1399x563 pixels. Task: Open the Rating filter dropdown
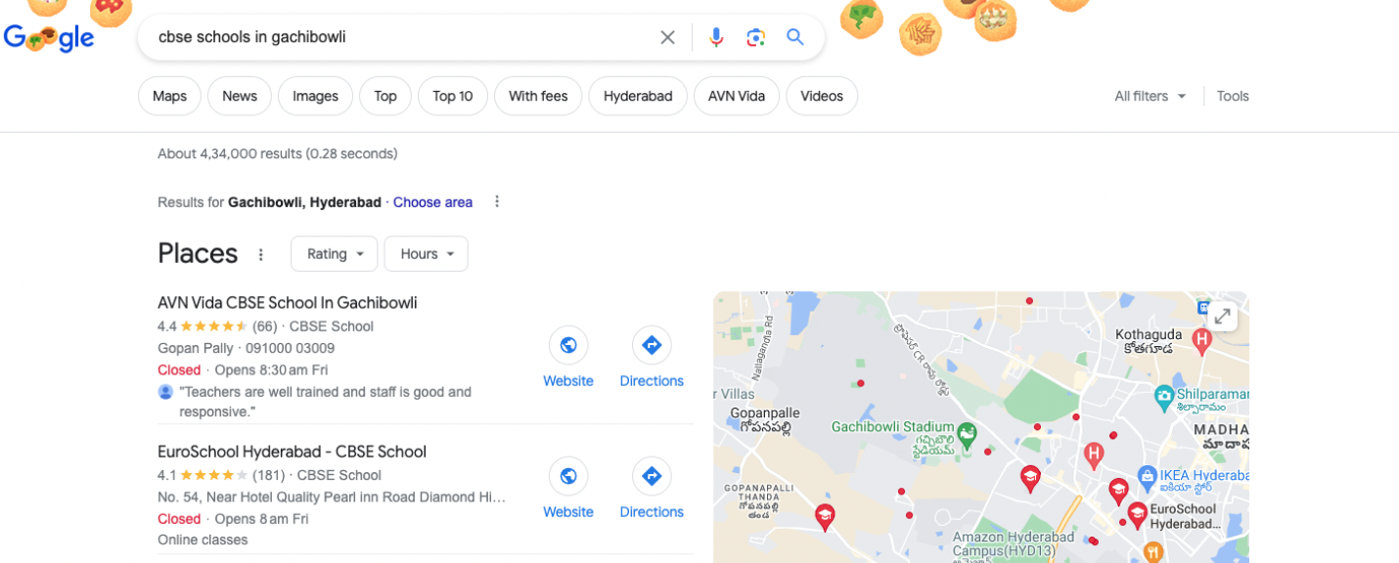tap(334, 253)
